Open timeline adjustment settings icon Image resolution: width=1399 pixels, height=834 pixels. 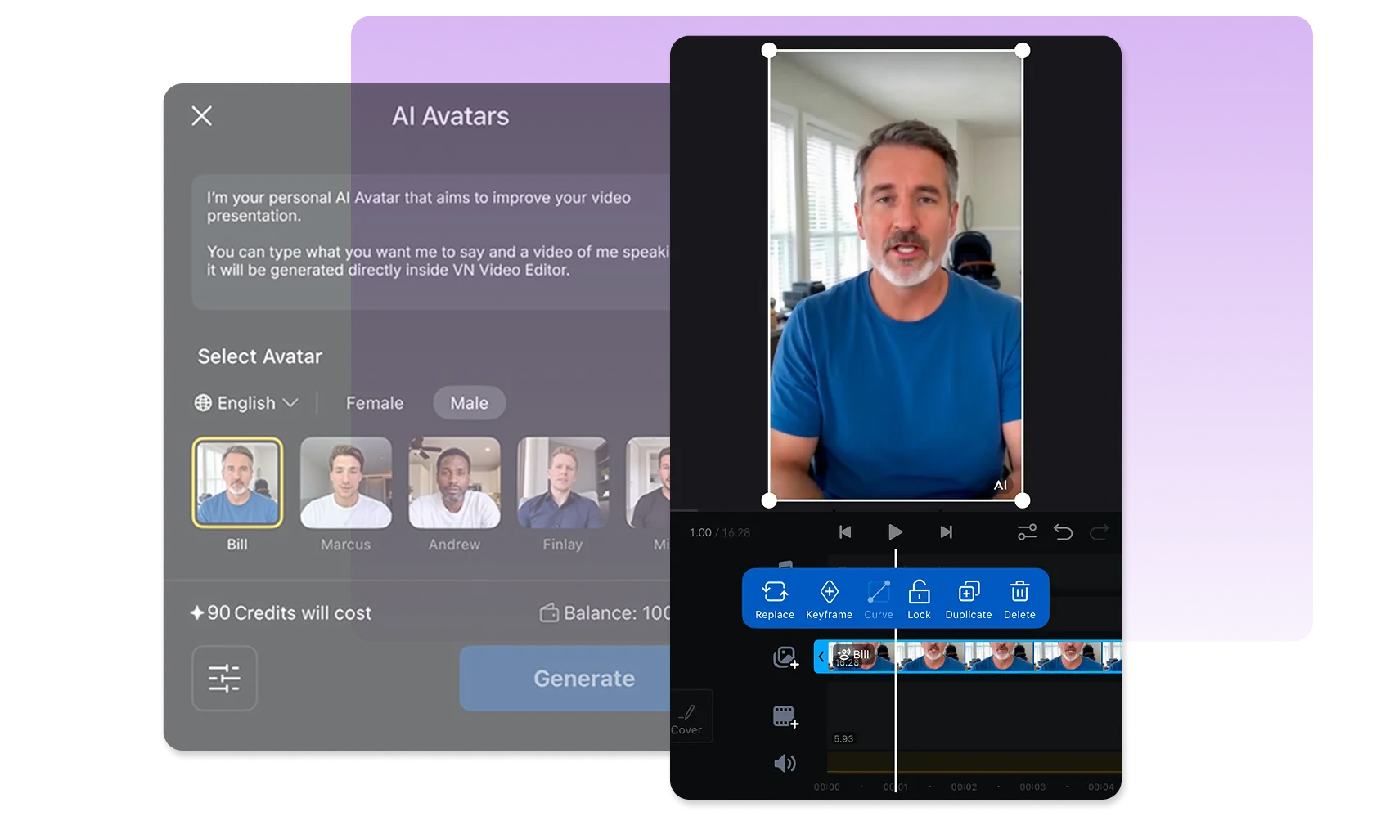(1027, 532)
